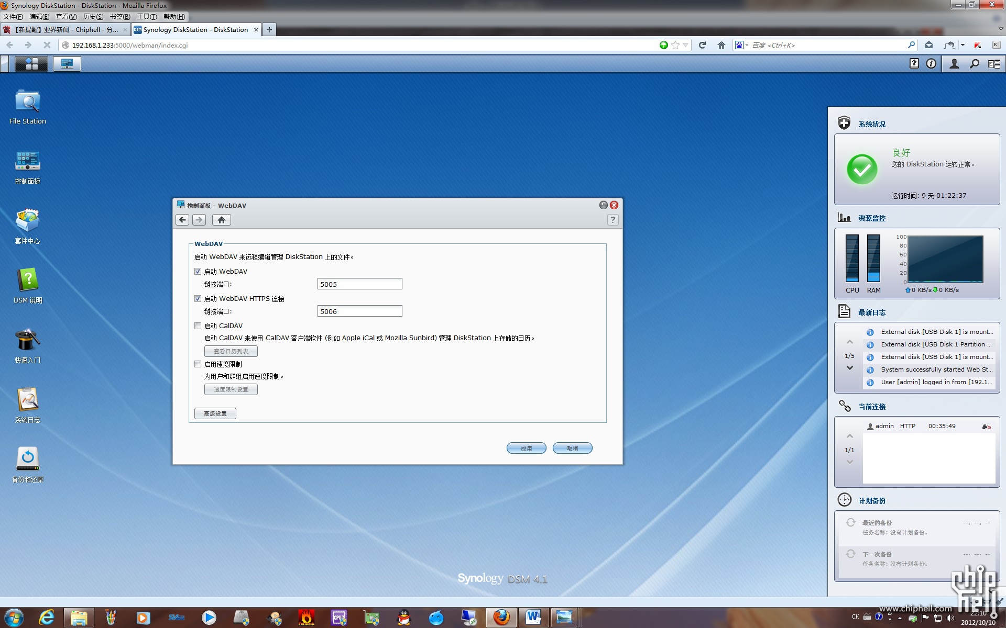Open the 编辑(E) menu
The image size is (1006, 628).
pyautogui.click(x=39, y=17)
